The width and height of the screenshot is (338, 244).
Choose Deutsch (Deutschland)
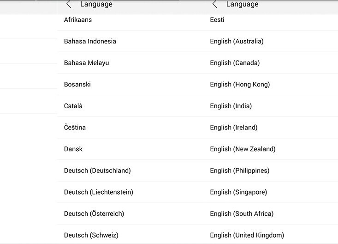point(97,171)
